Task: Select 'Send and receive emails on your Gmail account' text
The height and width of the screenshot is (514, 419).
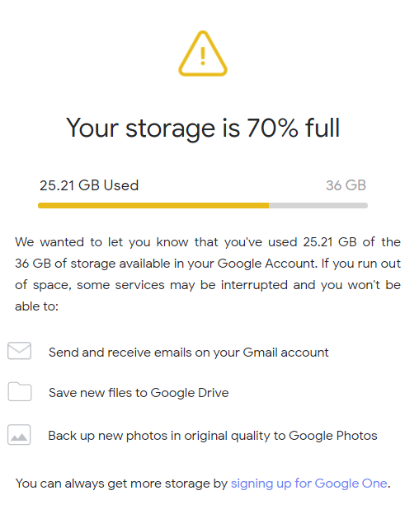Action: pyautogui.click(x=188, y=353)
